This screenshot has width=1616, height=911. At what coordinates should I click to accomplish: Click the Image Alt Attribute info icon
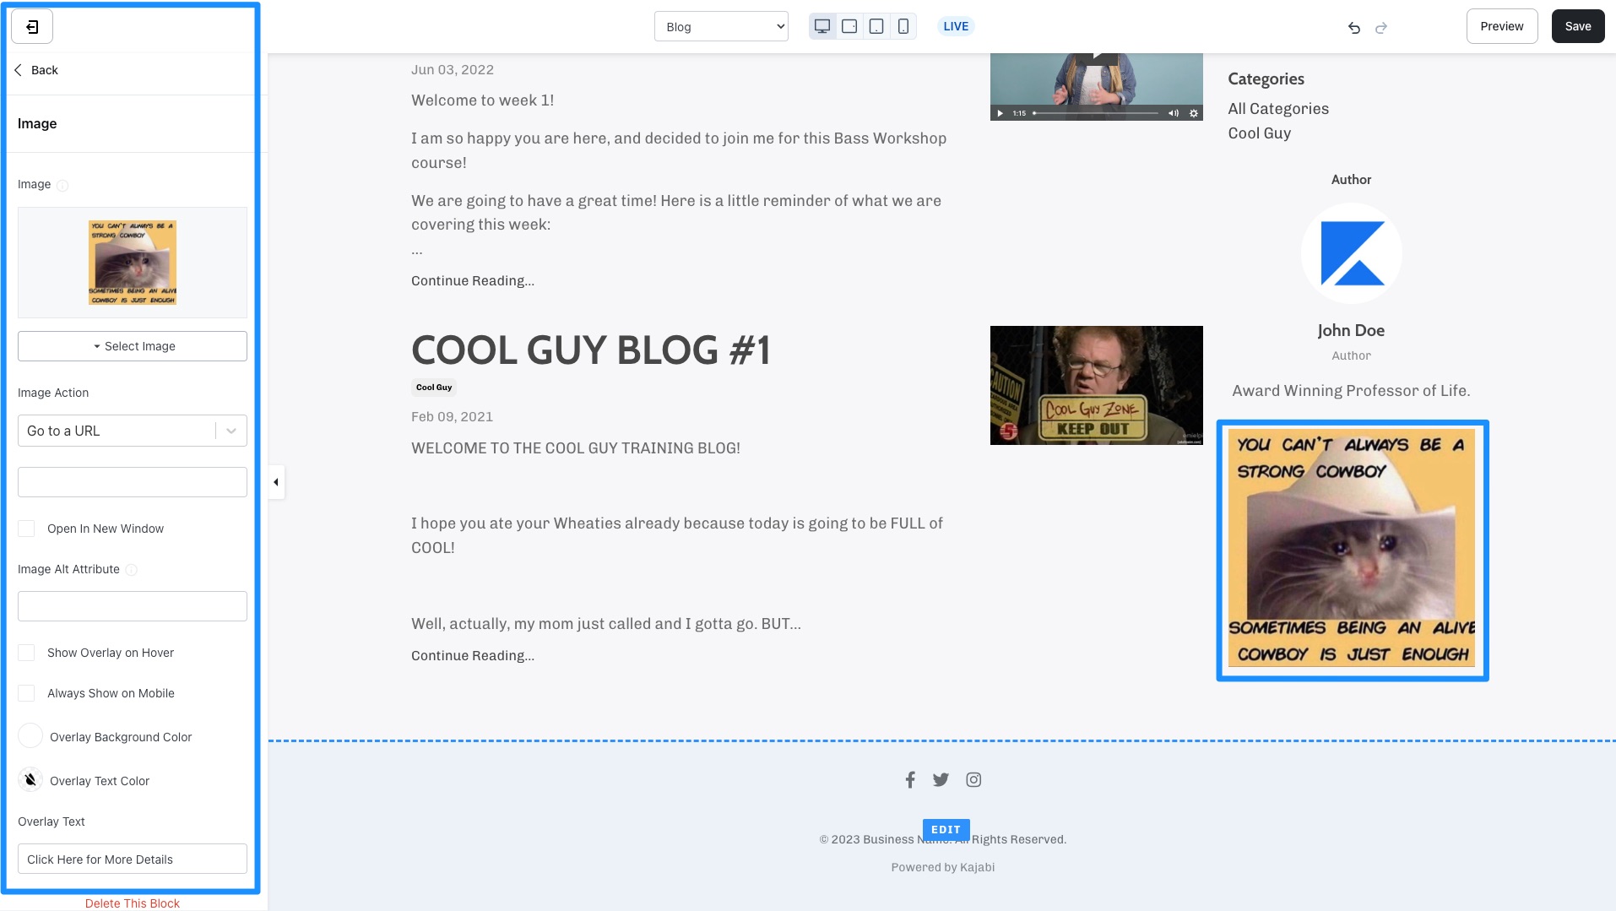[131, 570]
